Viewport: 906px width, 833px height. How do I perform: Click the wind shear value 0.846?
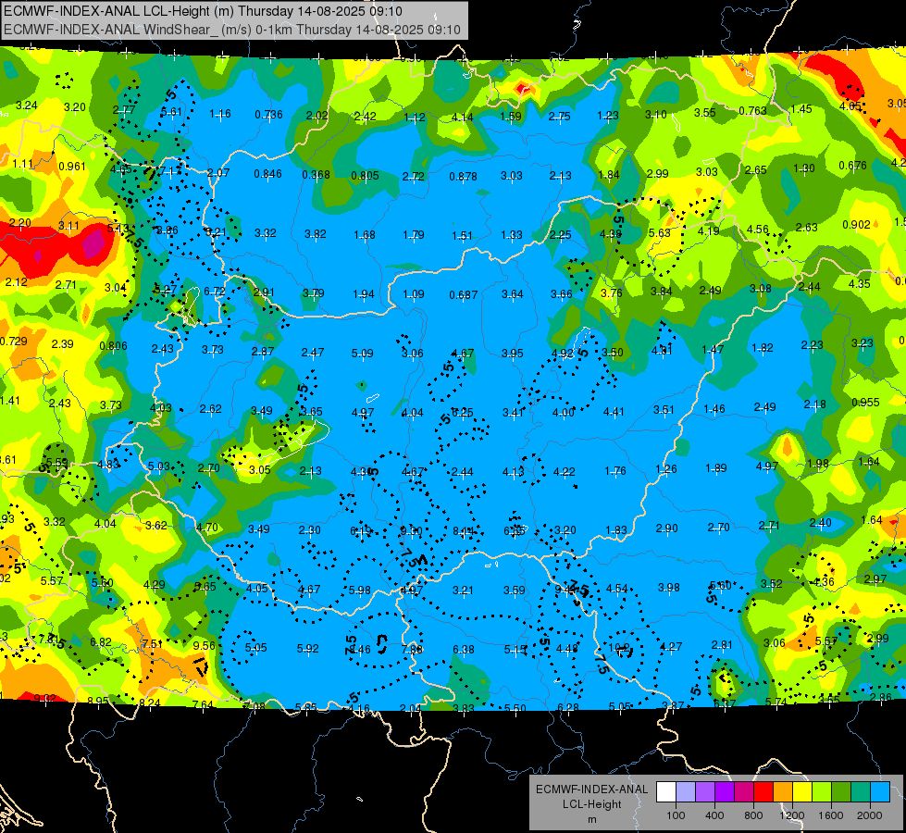[x=268, y=174]
